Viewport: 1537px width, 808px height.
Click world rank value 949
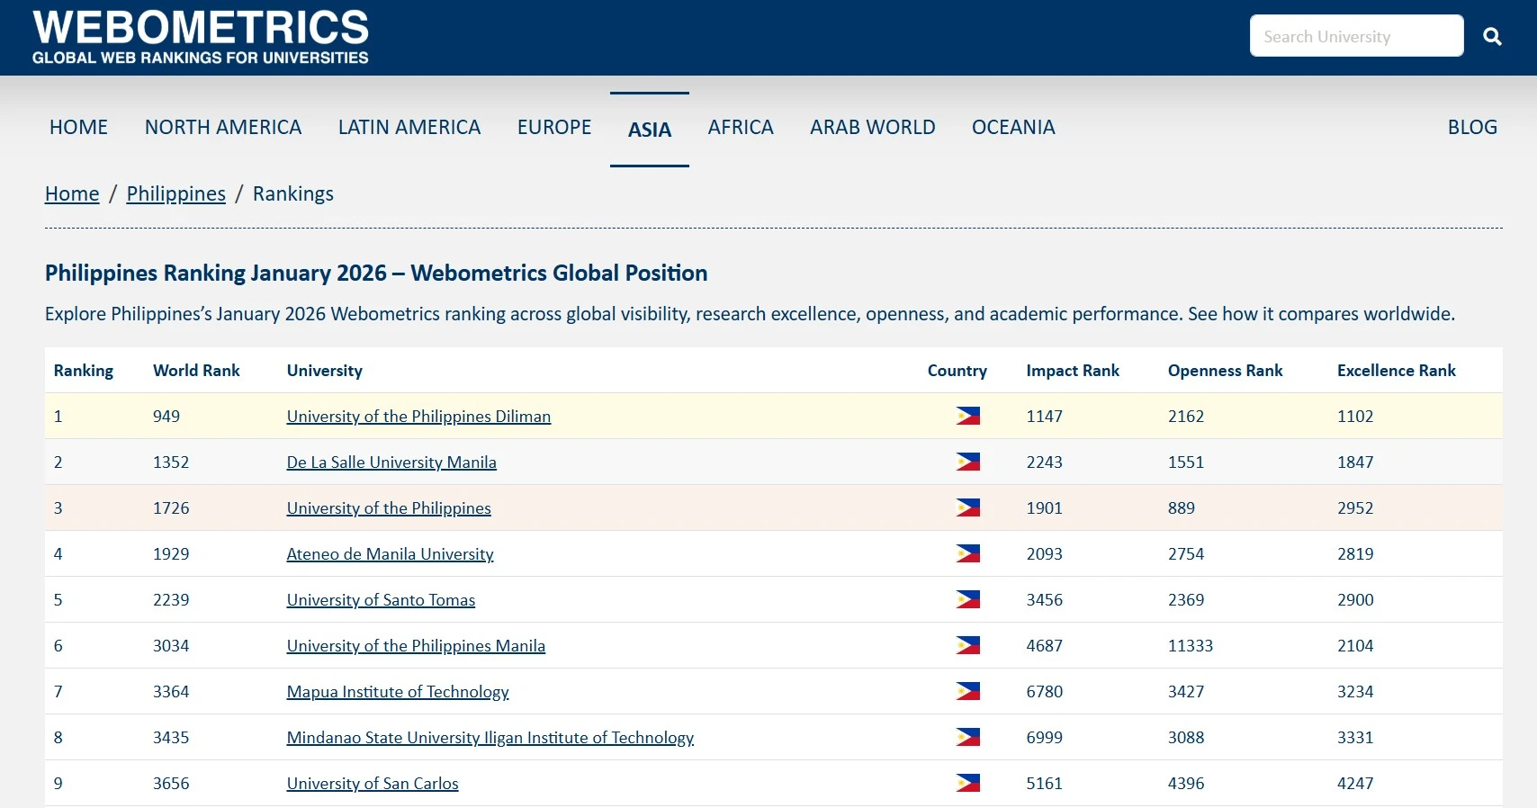point(166,416)
